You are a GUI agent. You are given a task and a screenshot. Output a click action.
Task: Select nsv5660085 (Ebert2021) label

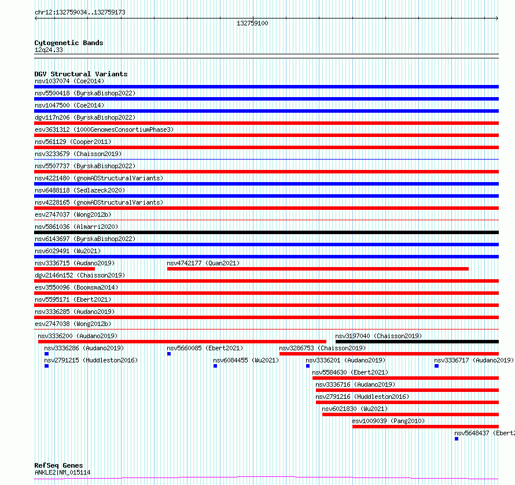(x=205, y=348)
